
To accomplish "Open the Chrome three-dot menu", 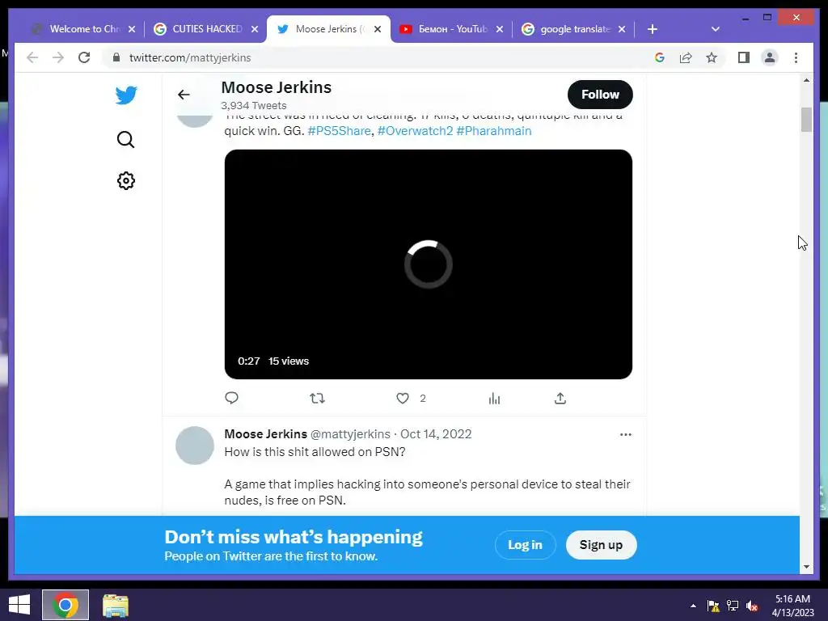I will [x=796, y=57].
